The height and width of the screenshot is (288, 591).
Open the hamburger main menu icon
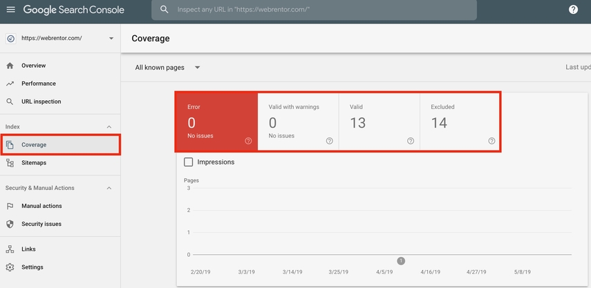10,10
